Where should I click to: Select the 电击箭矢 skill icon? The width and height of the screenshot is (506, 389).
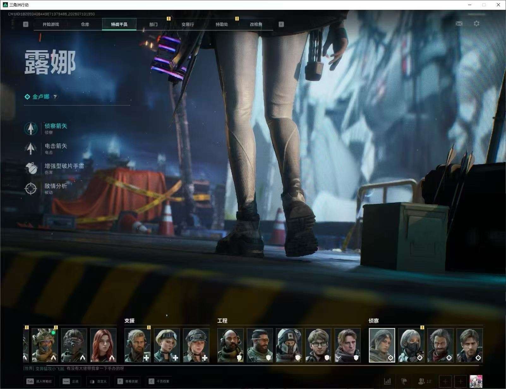(x=31, y=148)
